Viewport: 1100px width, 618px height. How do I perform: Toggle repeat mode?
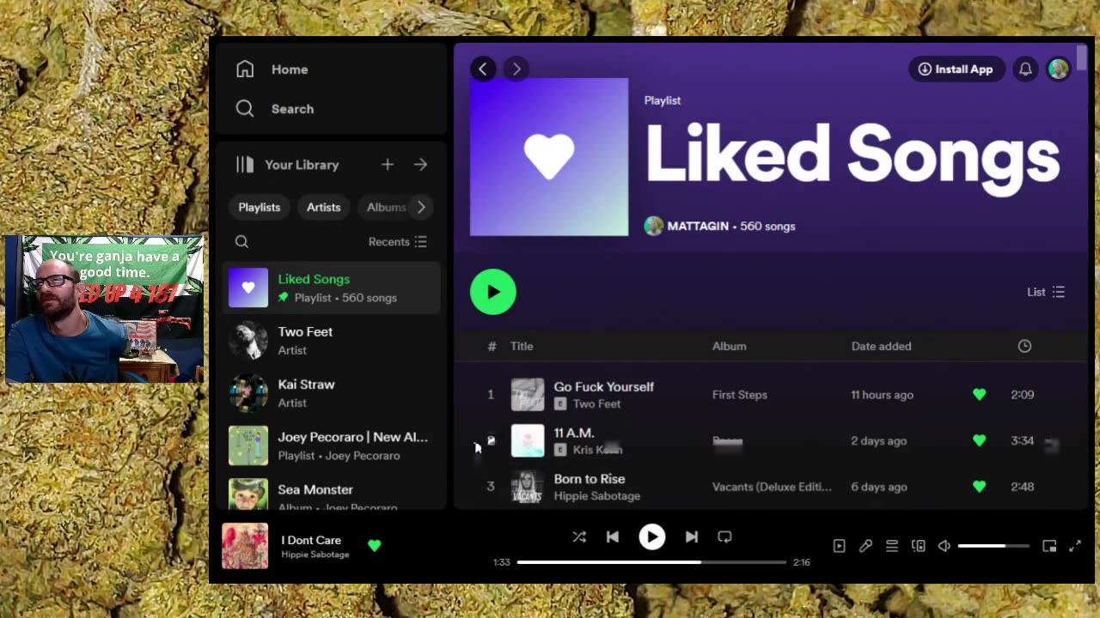tap(724, 537)
